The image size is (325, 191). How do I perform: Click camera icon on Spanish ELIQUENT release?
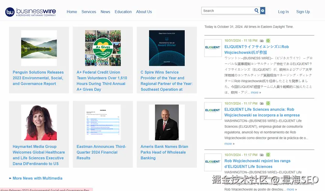(262, 103)
